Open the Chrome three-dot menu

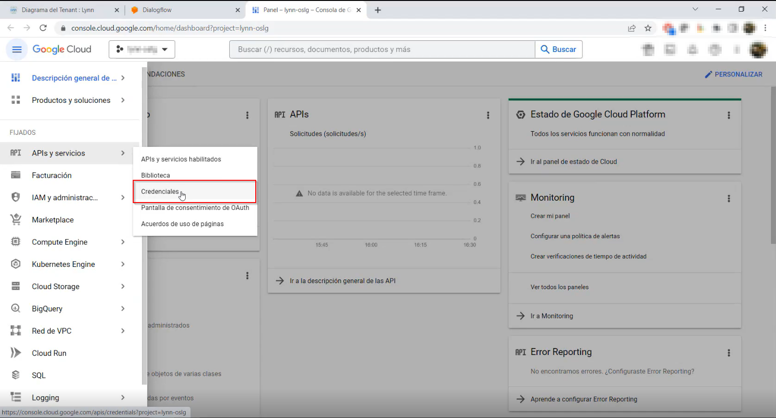pyautogui.click(x=765, y=28)
